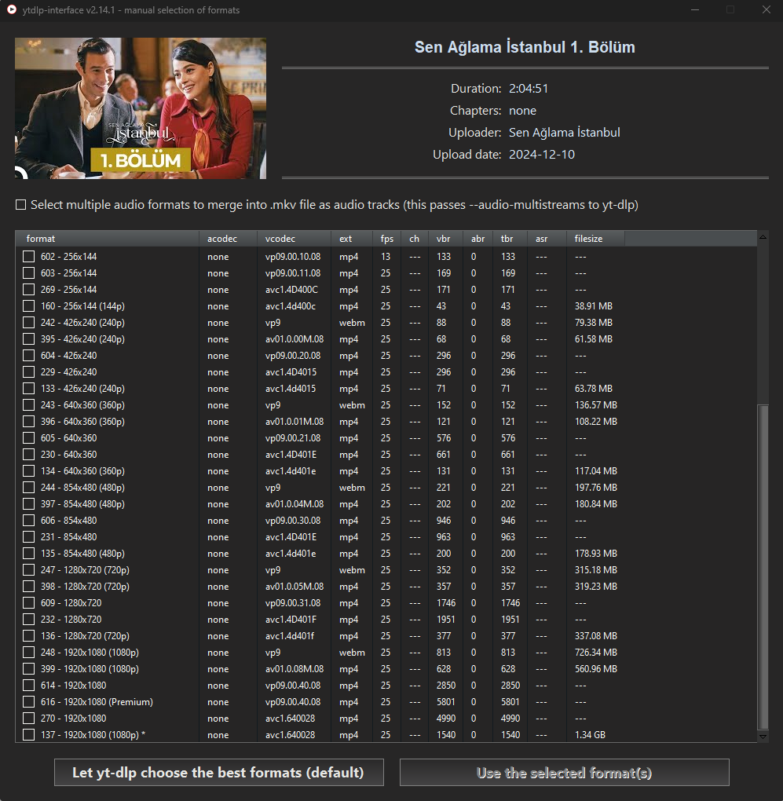Sort by the fps column header

387,239
